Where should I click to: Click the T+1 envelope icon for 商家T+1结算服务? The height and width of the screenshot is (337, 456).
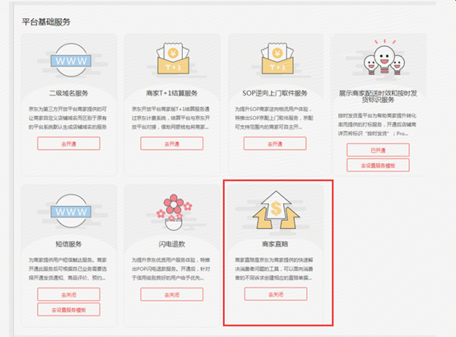click(x=173, y=59)
